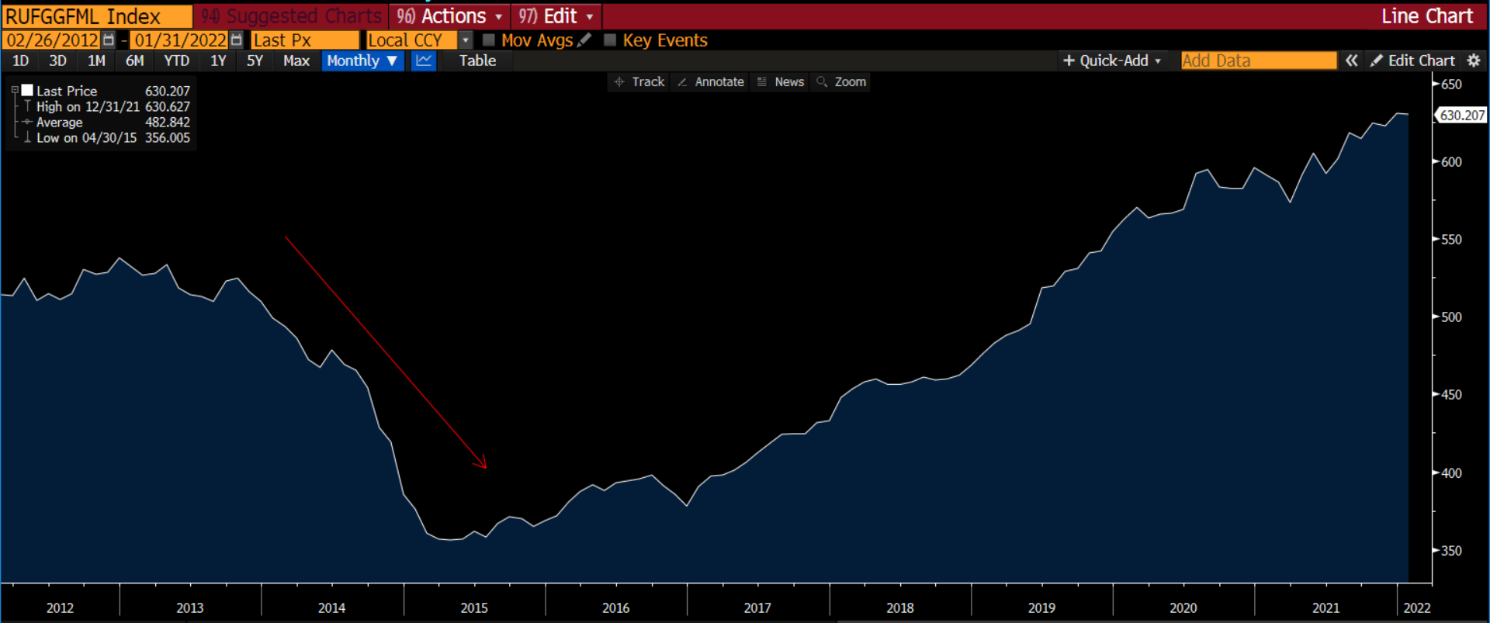Image resolution: width=1490 pixels, height=623 pixels.
Task: Click the 650 y-axis value label
Action: pyautogui.click(x=1451, y=84)
